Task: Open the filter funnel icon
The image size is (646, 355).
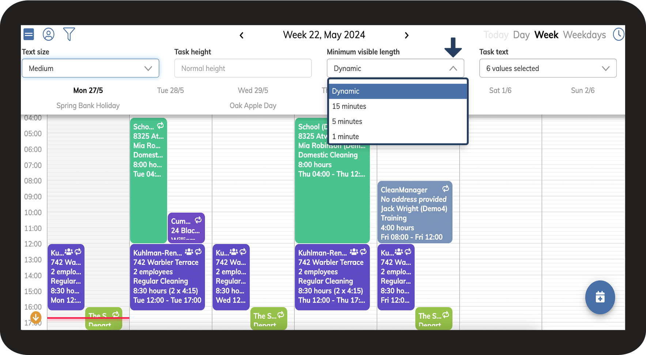Action: tap(69, 34)
